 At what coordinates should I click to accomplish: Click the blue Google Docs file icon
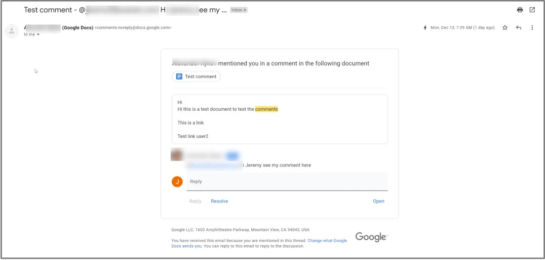click(179, 77)
